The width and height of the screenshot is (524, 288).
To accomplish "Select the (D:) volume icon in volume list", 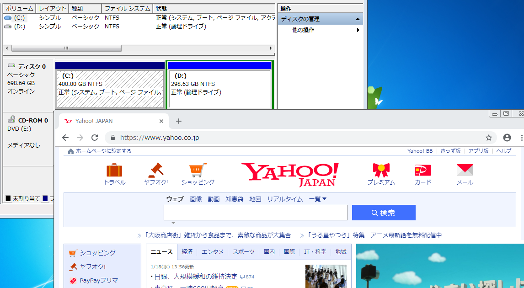I will pos(8,27).
